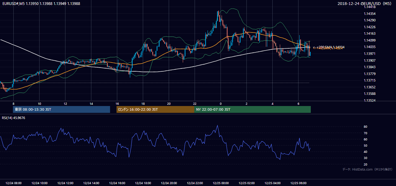396x186 pixels.
Task: Click the RSI axis value 80
Action: pyautogui.click(x=366, y=127)
